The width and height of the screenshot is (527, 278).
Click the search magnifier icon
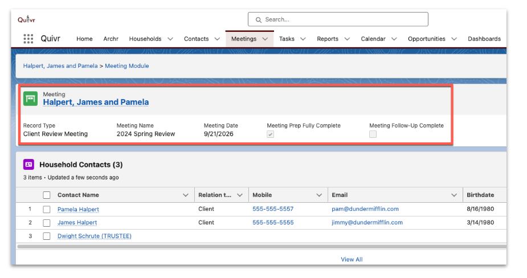tap(259, 20)
